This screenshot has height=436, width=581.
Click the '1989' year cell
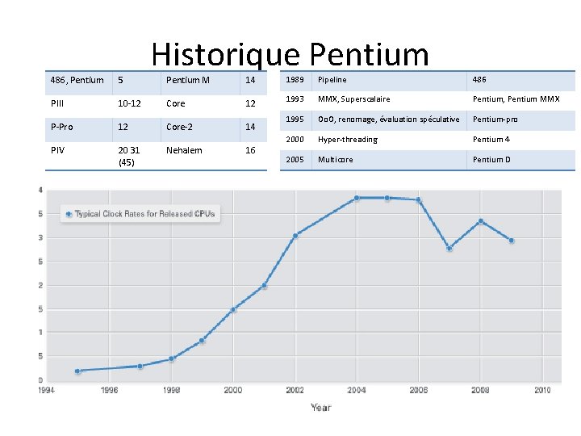click(295, 80)
